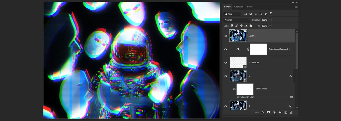This screenshot has height=121, width=341.
Task: Click the link layers icon
Action: pyautogui.click(x=257, y=113)
